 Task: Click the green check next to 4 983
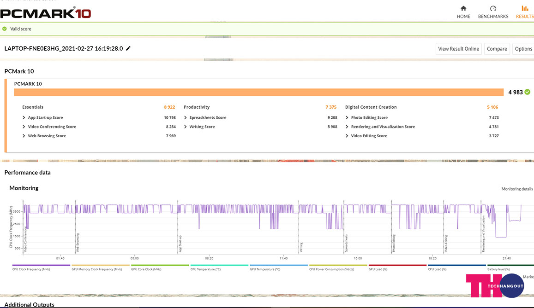[527, 92]
